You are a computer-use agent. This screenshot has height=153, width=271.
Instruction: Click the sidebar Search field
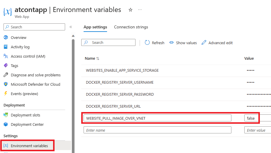34,27
